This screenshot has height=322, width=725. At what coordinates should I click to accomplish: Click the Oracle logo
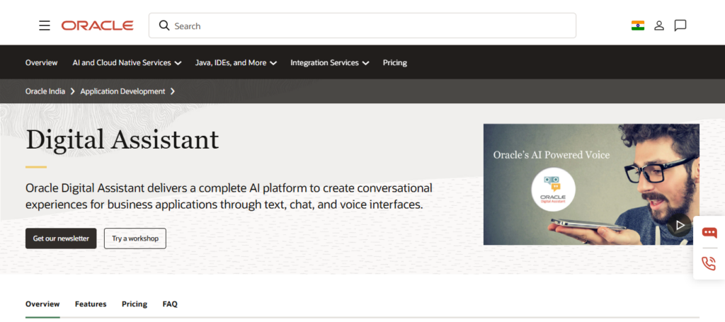click(98, 25)
